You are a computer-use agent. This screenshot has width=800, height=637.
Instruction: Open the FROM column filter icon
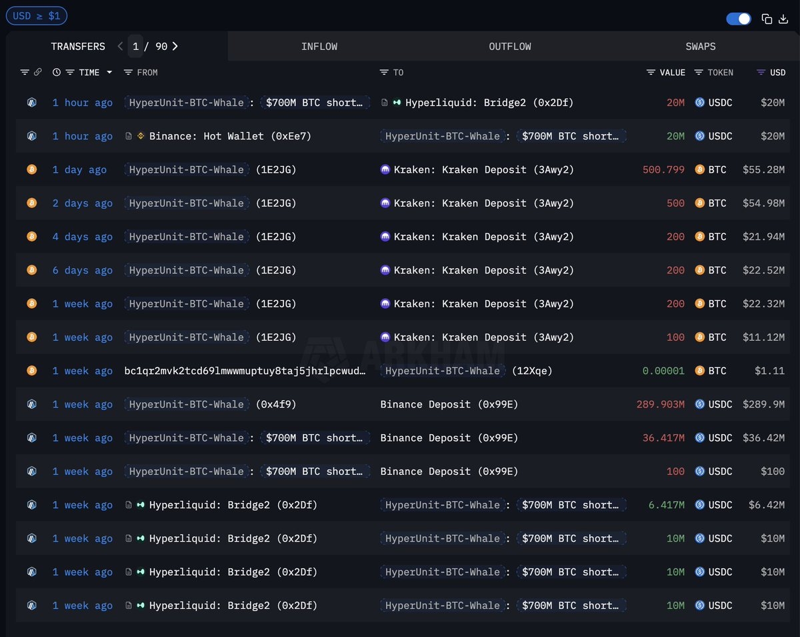[x=129, y=72]
